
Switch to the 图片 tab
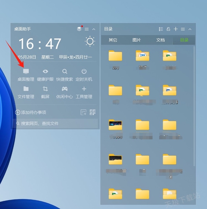[137, 40]
